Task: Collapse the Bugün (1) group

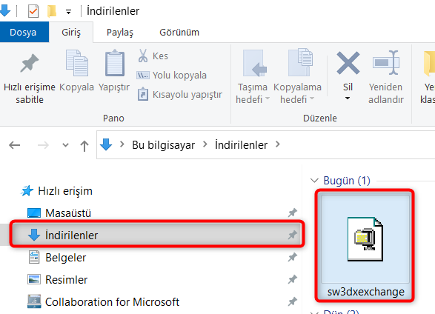Action: pos(314,181)
